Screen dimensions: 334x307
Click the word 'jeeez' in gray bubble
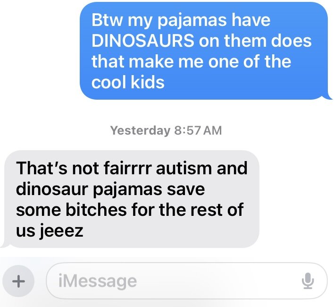click(x=61, y=231)
